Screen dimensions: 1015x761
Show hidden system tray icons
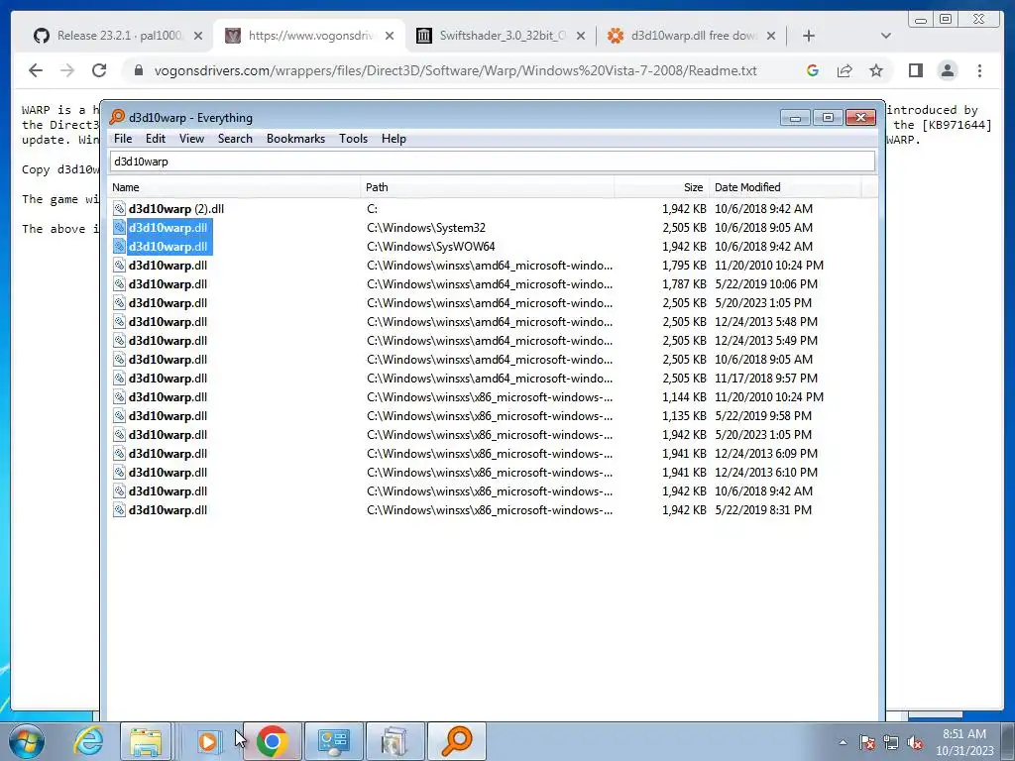click(843, 742)
